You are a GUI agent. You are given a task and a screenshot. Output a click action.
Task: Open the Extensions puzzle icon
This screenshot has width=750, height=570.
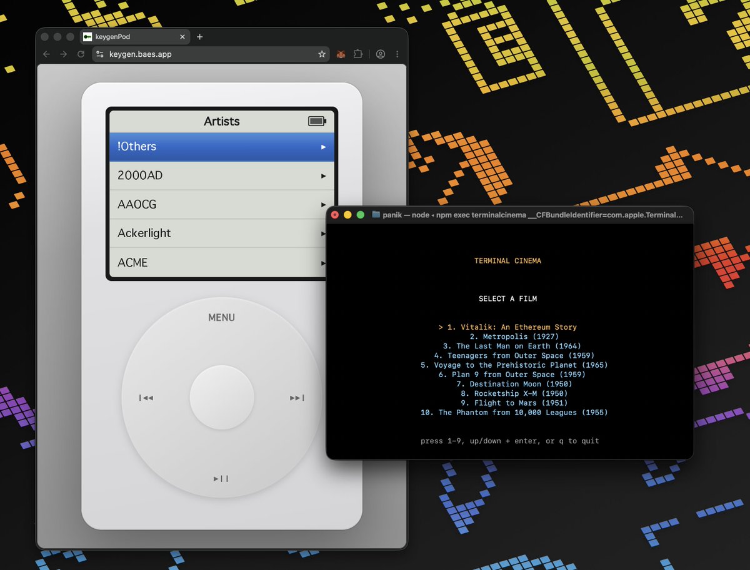click(x=357, y=54)
